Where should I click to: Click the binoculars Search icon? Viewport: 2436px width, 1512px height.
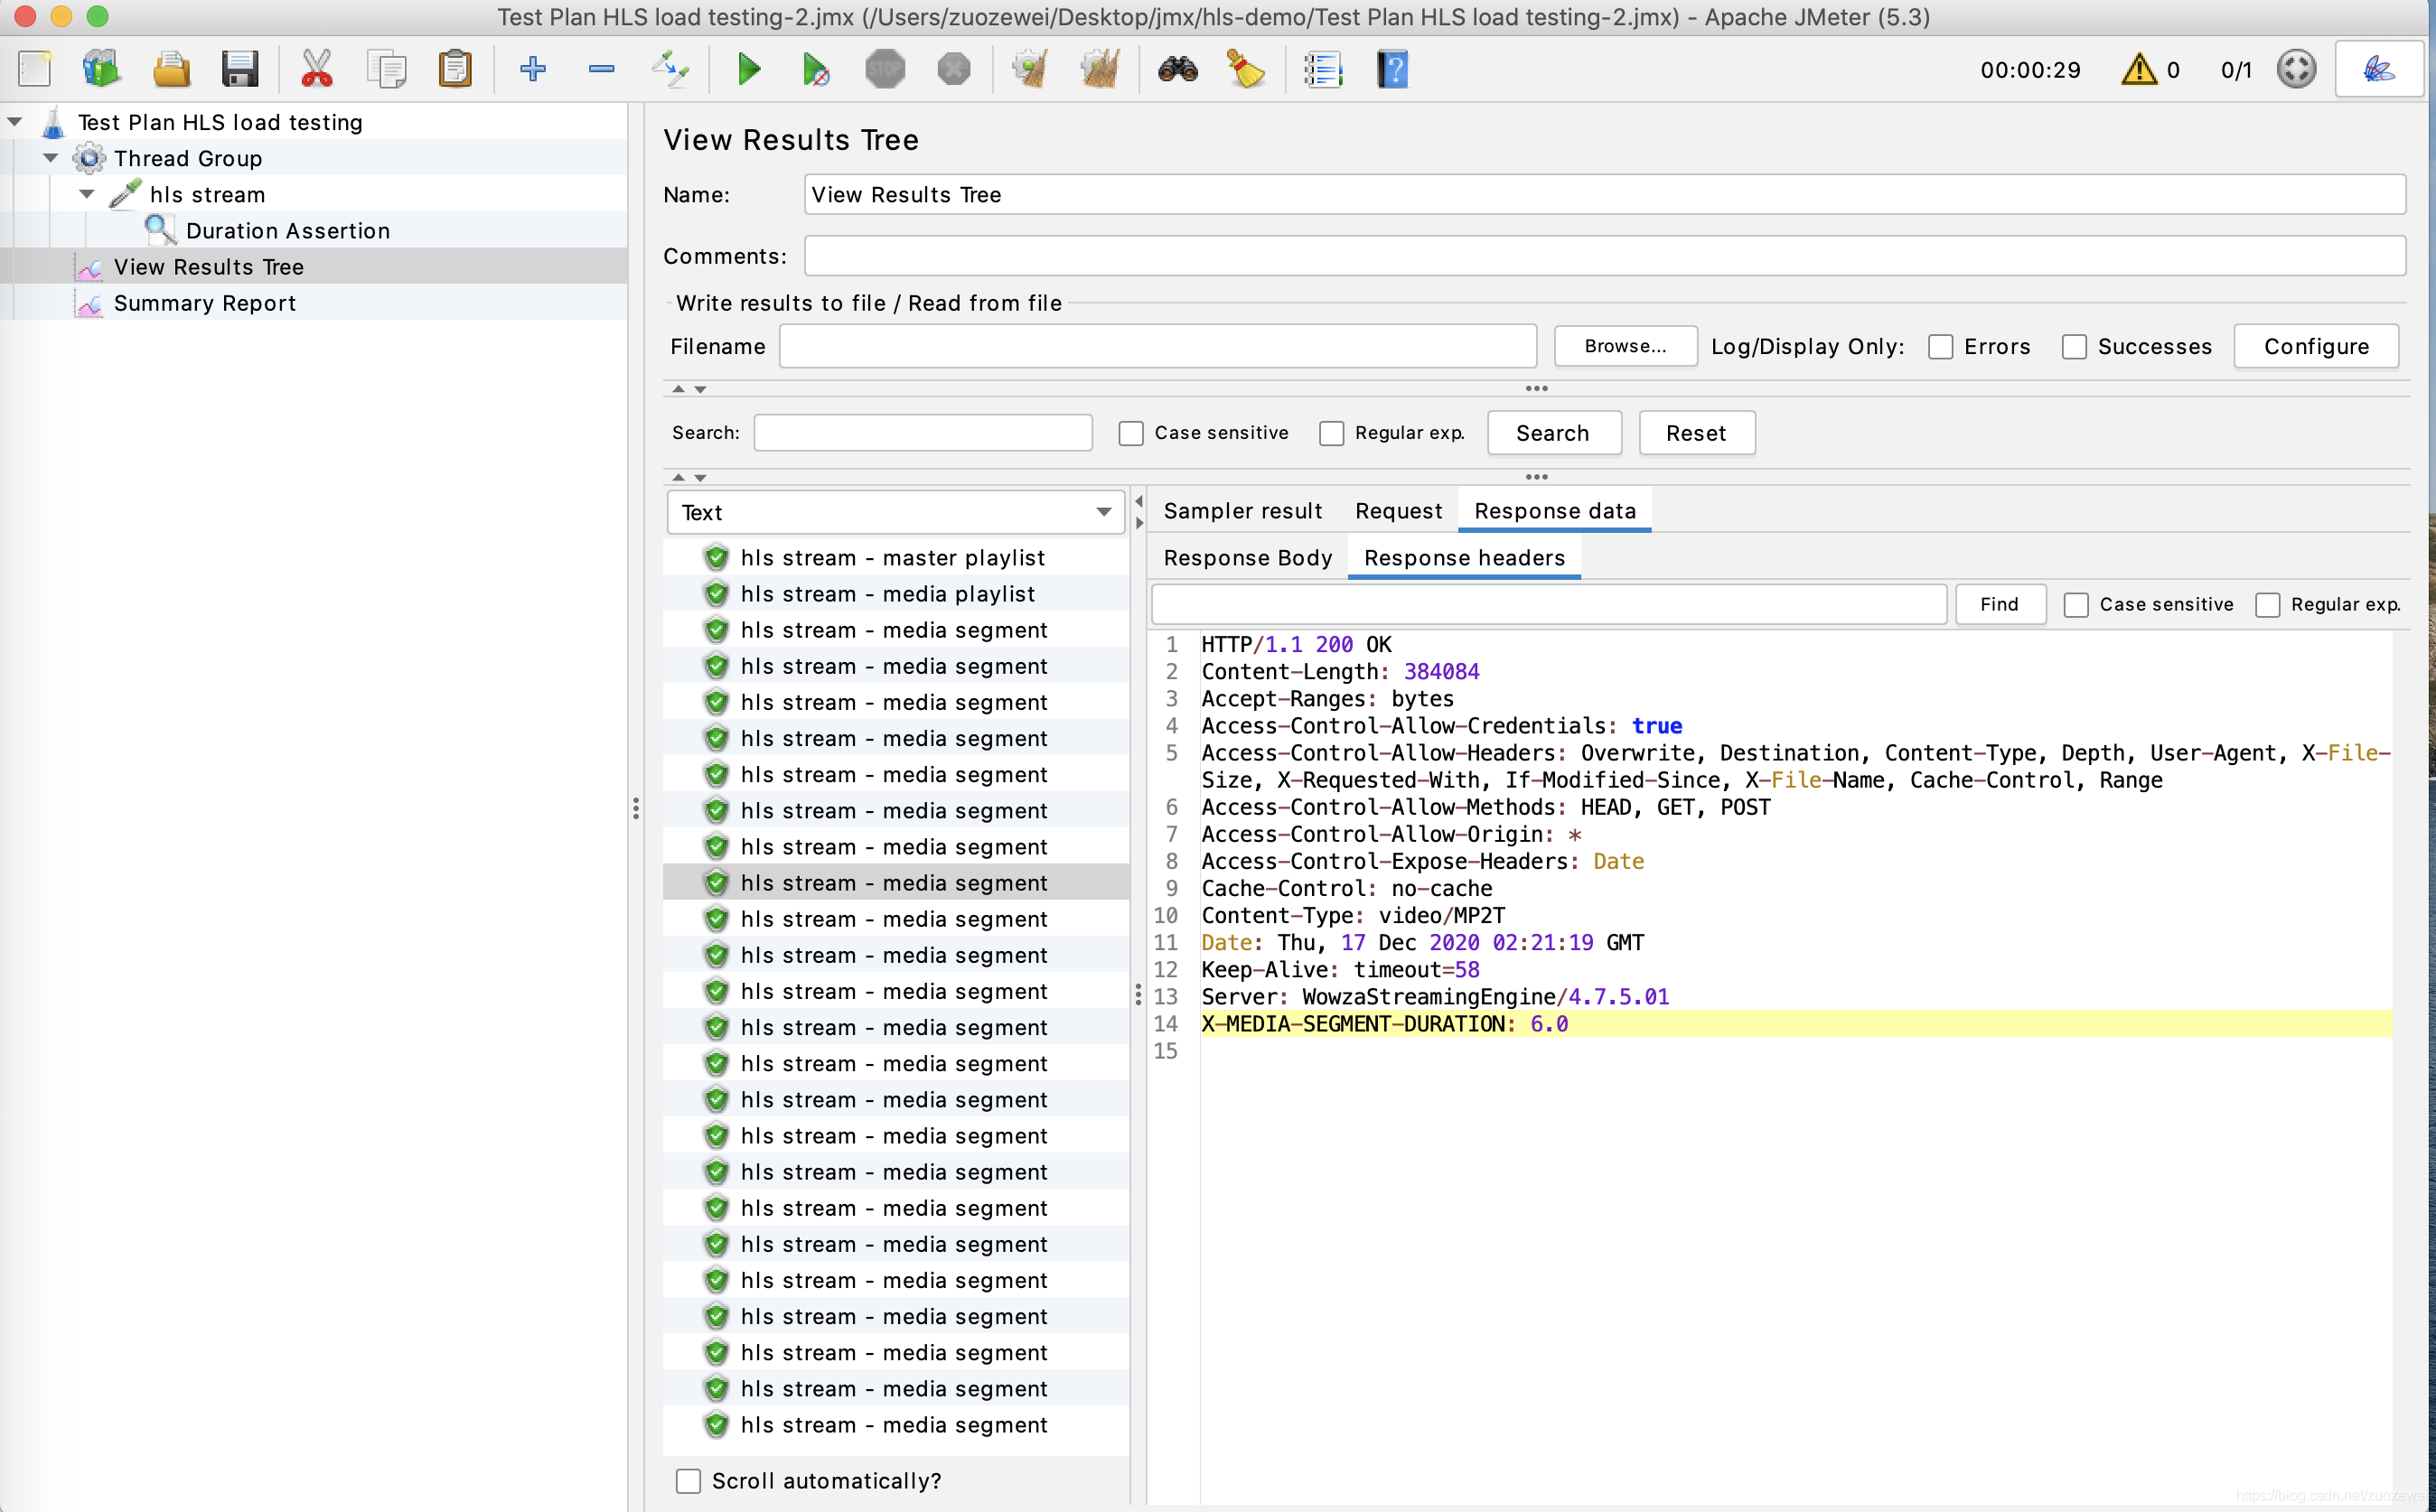pyautogui.click(x=1177, y=70)
